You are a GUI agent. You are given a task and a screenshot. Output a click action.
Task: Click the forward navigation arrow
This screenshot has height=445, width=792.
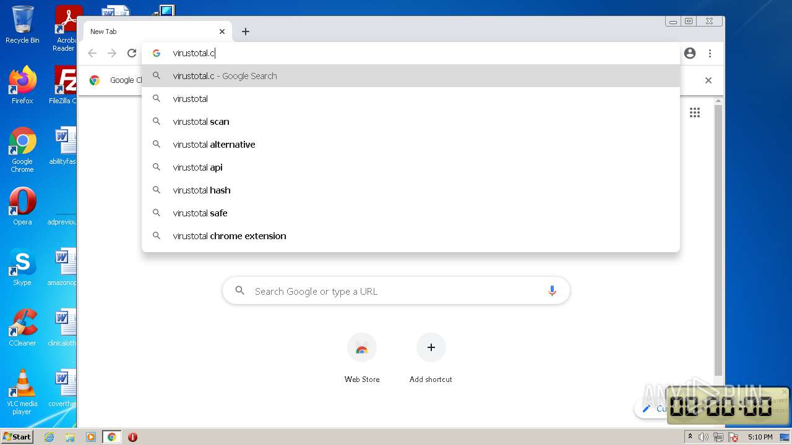pos(112,53)
